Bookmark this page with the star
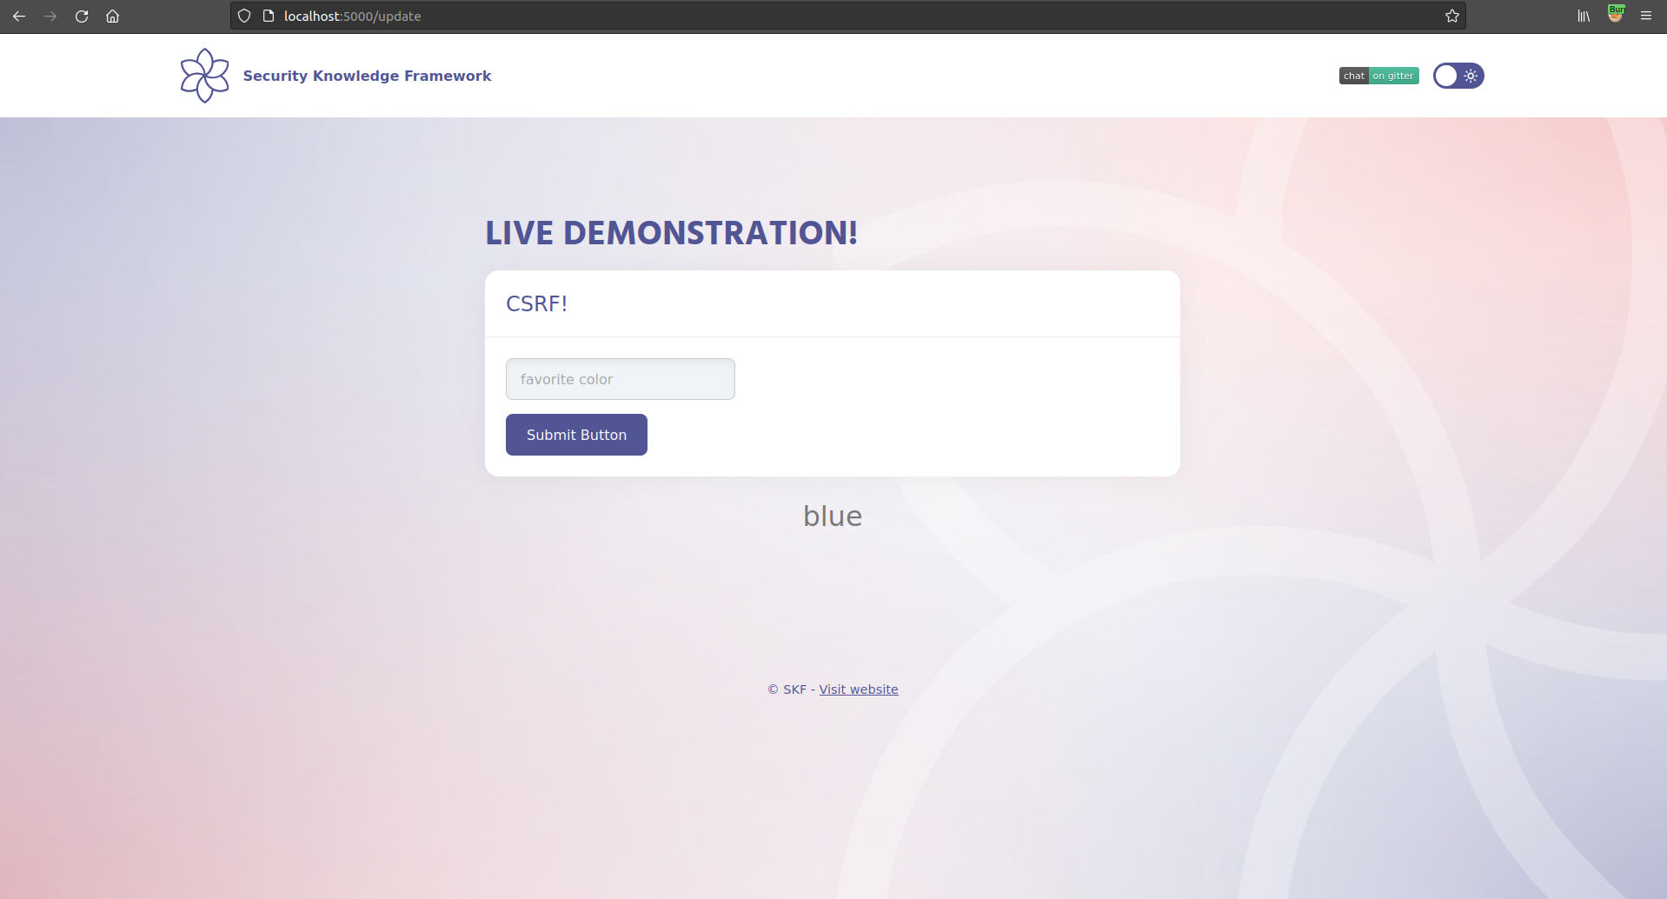The height and width of the screenshot is (899, 1667). pos(1452,16)
